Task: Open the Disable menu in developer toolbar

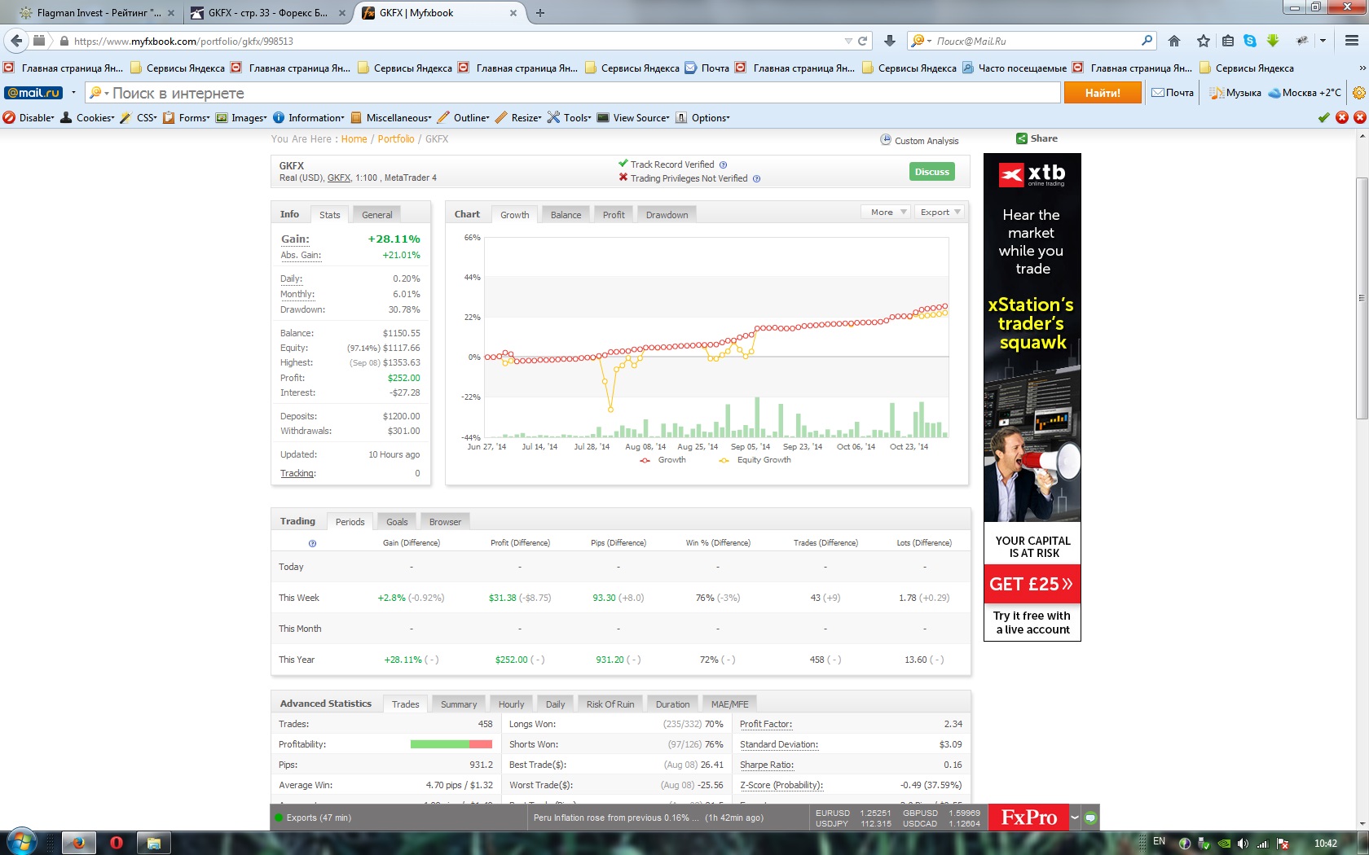Action: point(29,118)
